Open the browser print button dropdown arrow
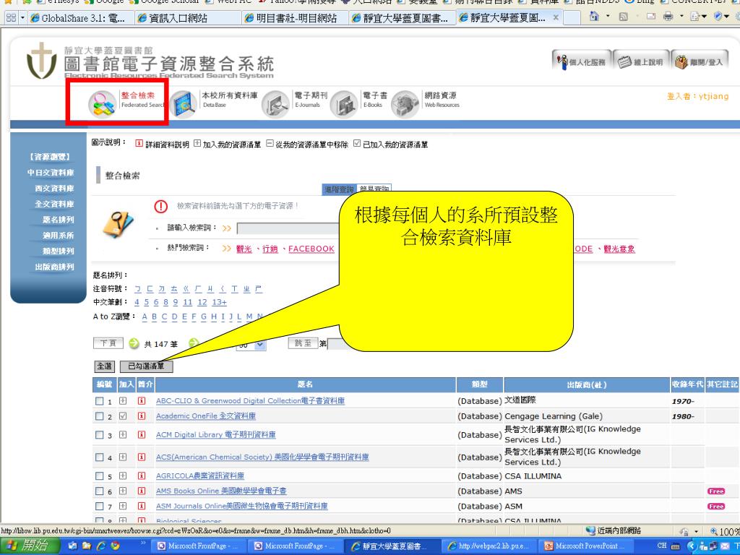The image size is (740, 555). coord(681,17)
